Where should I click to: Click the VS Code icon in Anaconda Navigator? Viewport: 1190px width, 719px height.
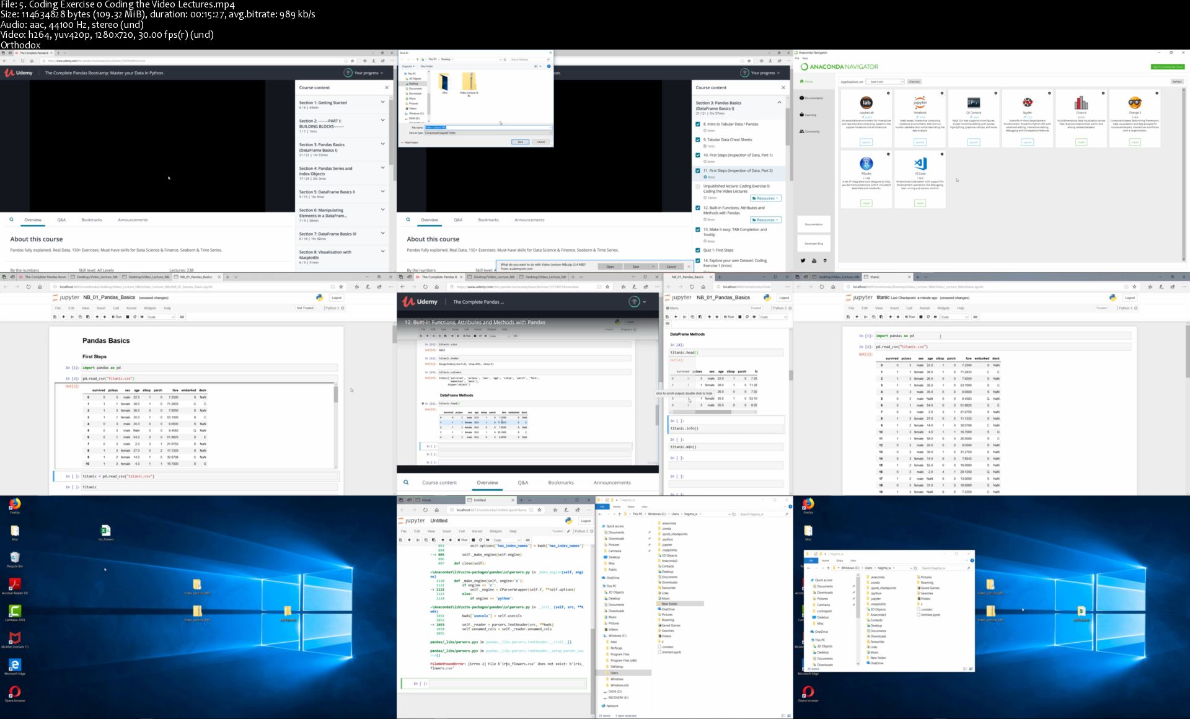tap(920, 164)
